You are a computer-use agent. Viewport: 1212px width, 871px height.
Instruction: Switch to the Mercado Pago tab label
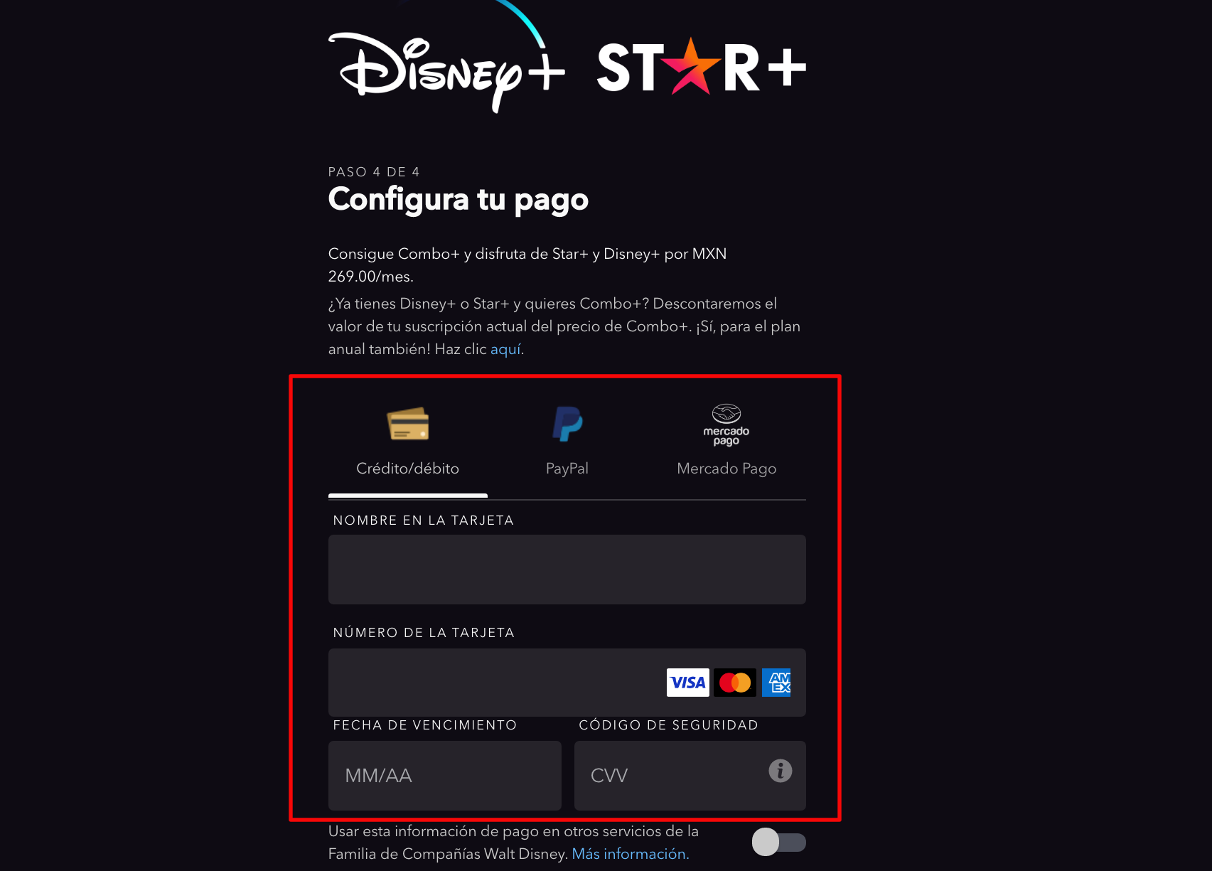[x=726, y=469]
